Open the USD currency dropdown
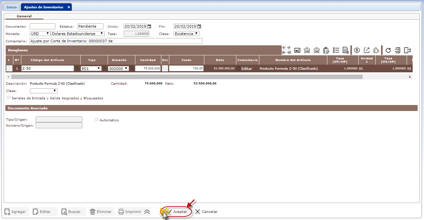Image resolution: width=424 pixels, height=220 pixels. [x=40, y=34]
